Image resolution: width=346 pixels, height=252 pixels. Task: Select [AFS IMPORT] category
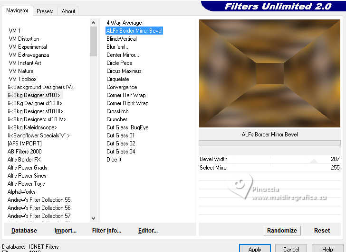25,144
